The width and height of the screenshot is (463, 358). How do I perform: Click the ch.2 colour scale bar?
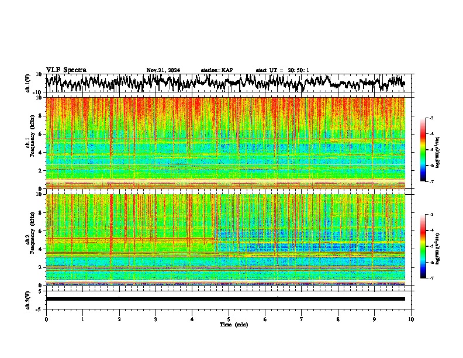coord(423,246)
